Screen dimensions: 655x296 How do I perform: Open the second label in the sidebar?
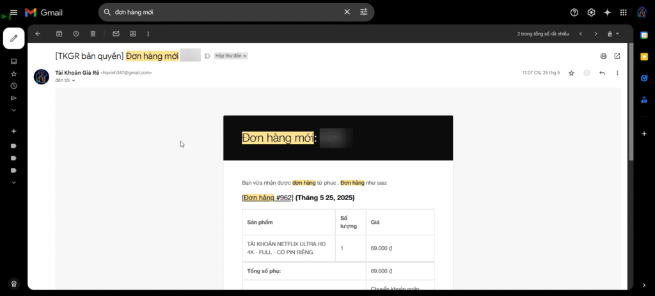click(x=13, y=158)
